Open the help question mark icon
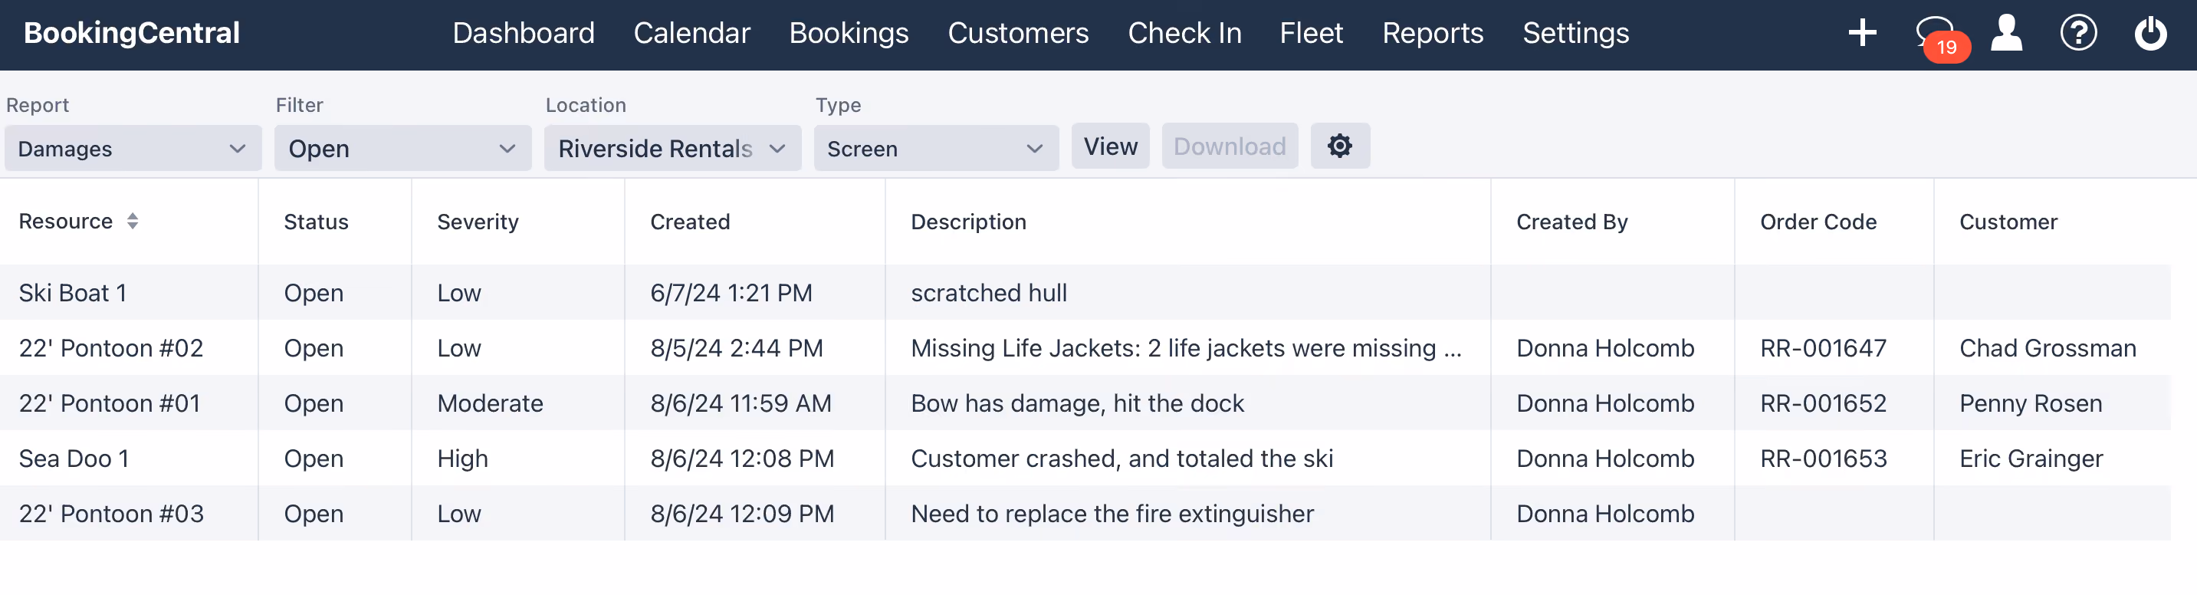2197x595 pixels. 2077,33
